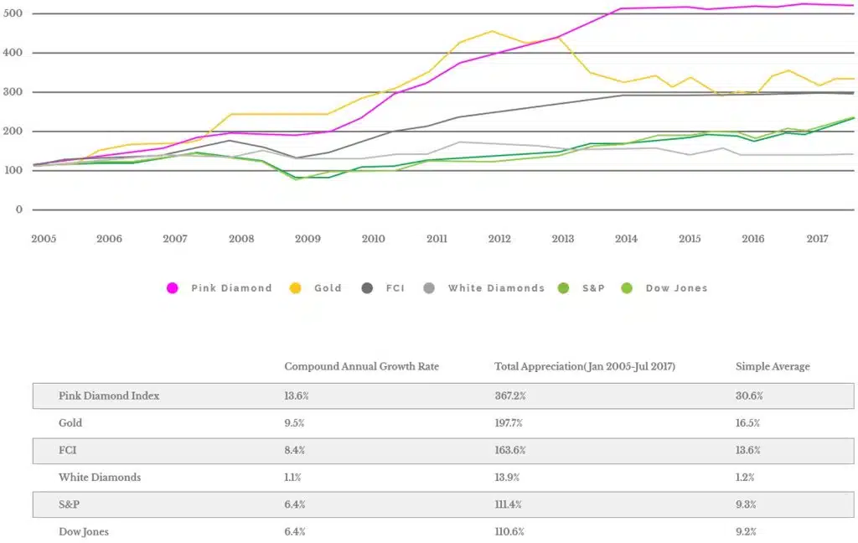This screenshot has width=858, height=543.
Task: Click the 111.4% S&P appreciation value
Action: click(x=508, y=504)
